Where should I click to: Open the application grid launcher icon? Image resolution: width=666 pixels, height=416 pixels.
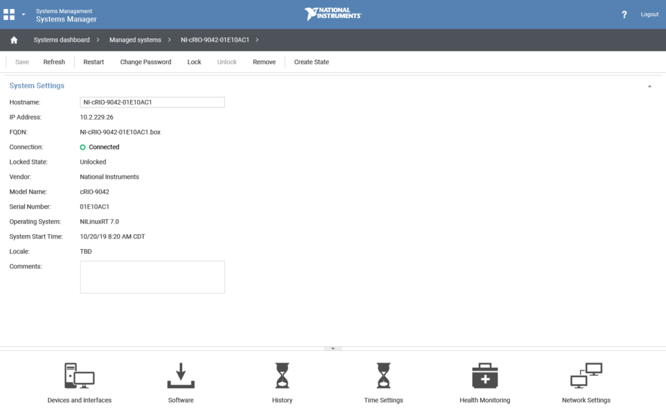[9, 14]
